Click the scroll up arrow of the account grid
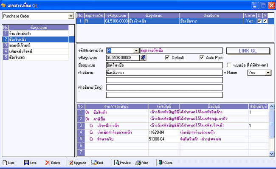 272,107
